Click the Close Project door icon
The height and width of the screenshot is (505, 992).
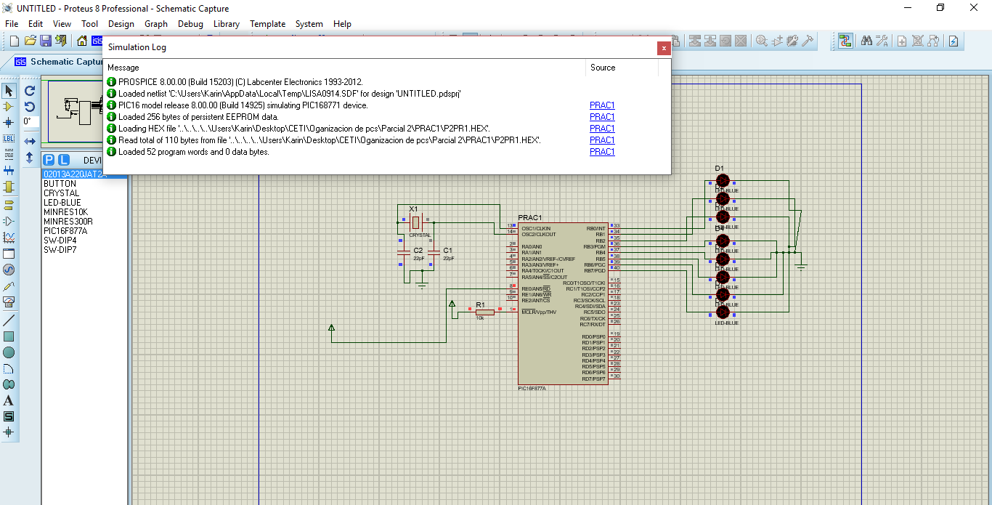point(60,41)
